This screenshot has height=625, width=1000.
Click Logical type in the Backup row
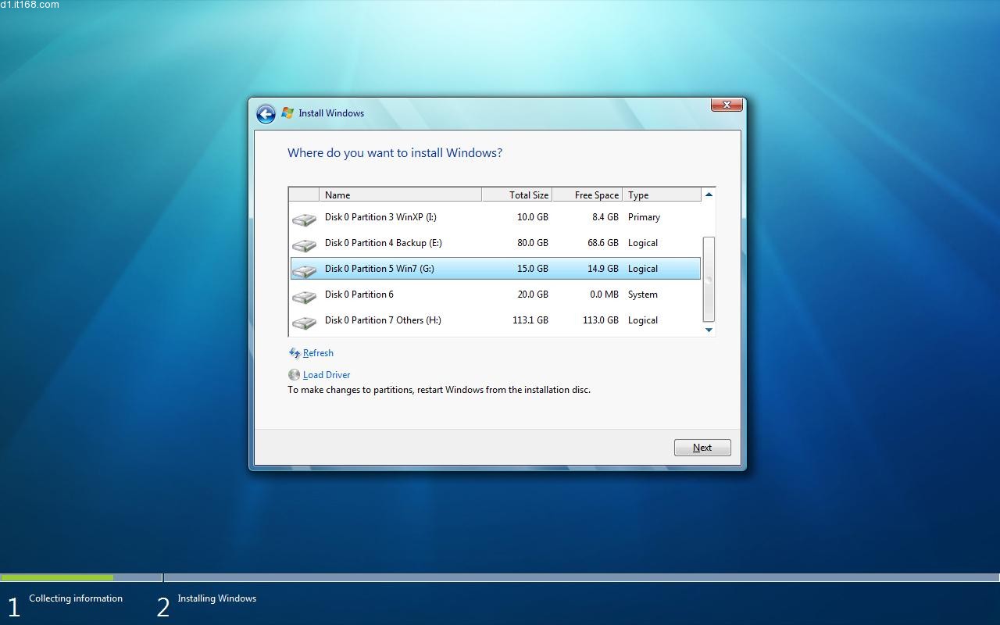[643, 243]
